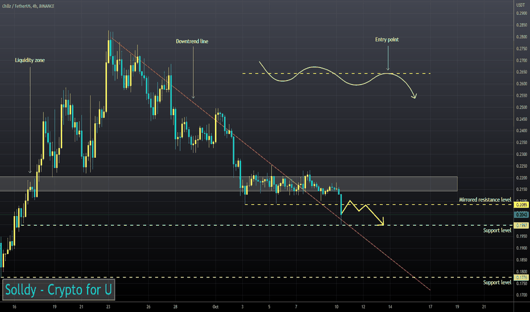
Task: Click the 17 date label on the time axis
Action: 430,306
